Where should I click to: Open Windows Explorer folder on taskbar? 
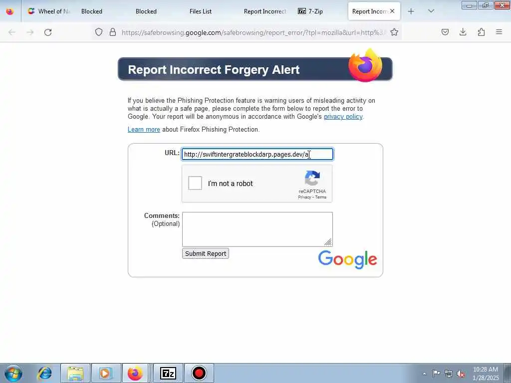point(75,373)
